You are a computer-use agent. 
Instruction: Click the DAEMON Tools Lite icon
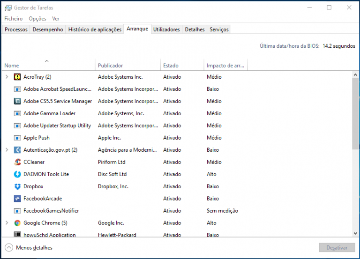17,174
